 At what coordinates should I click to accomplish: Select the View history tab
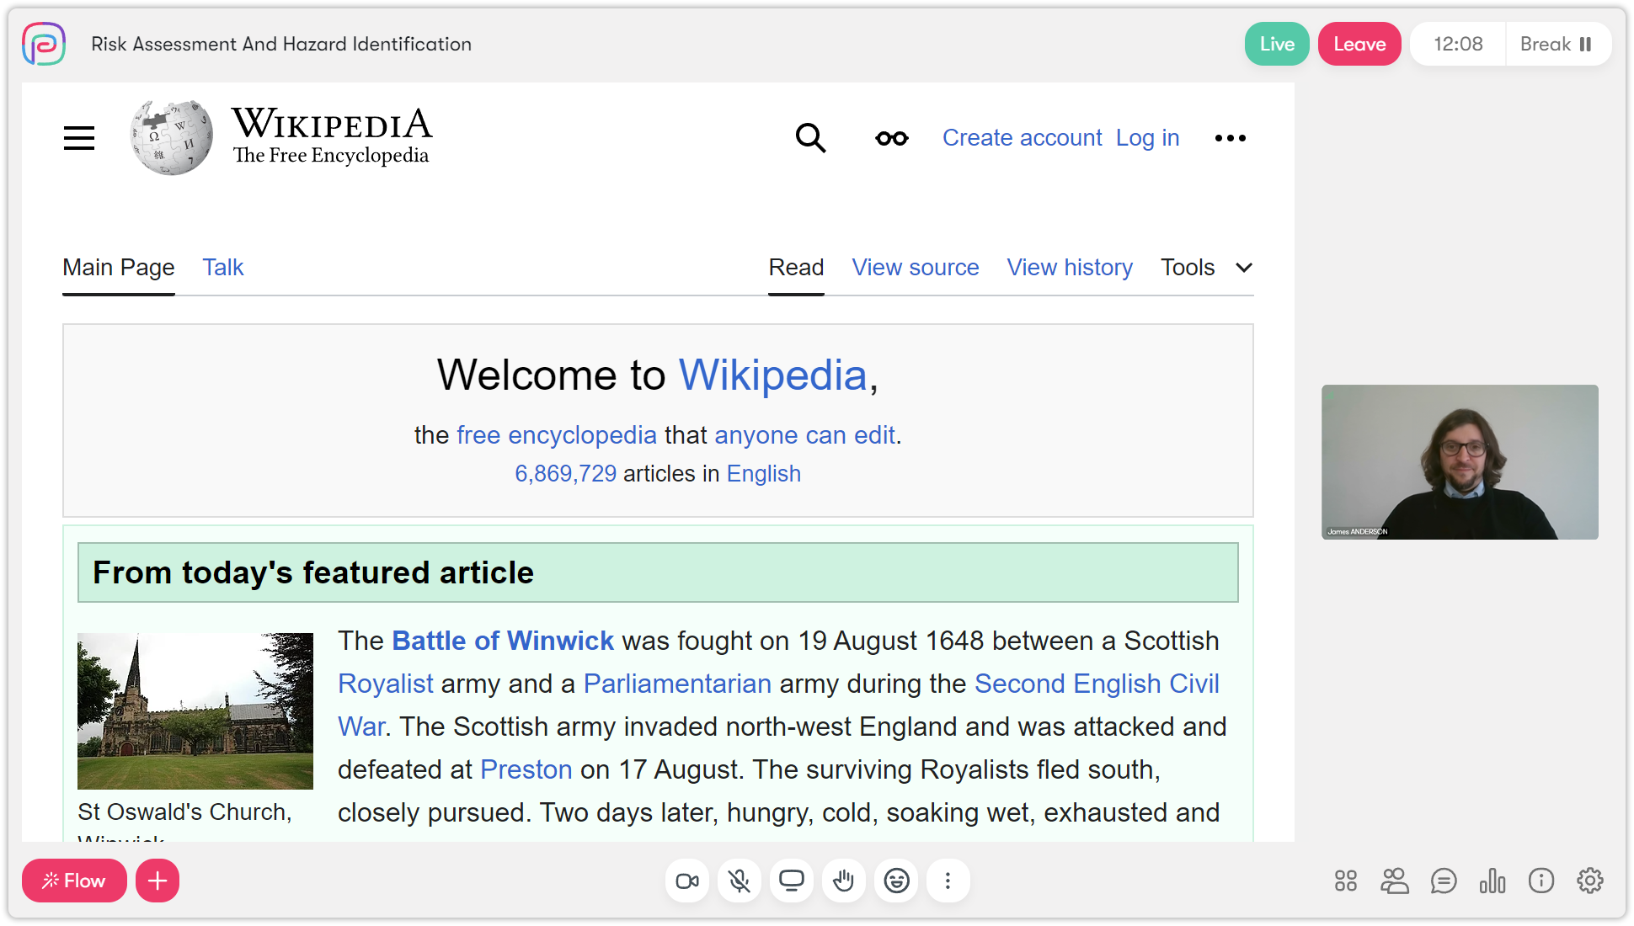pyautogui.click(x=1070, y=268)
